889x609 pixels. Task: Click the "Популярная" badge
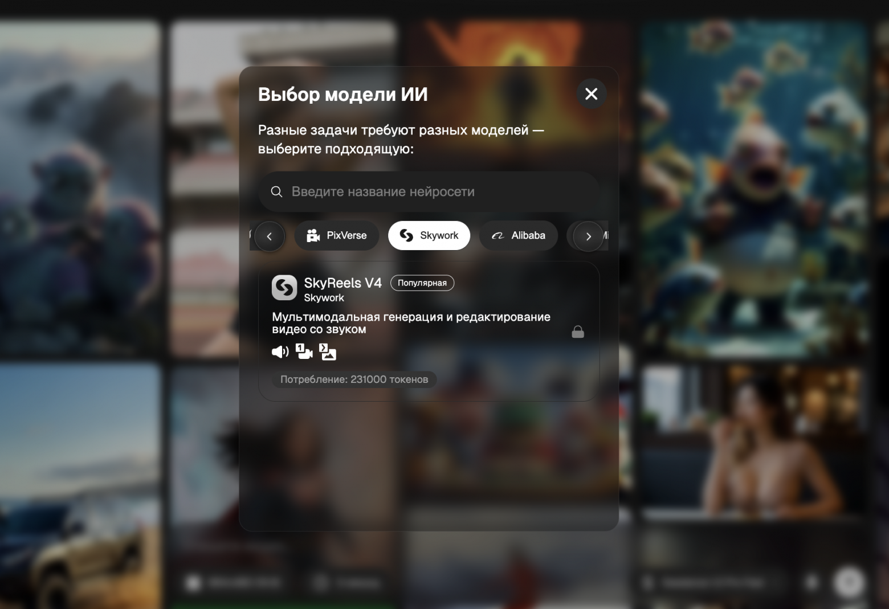(422, 283)
